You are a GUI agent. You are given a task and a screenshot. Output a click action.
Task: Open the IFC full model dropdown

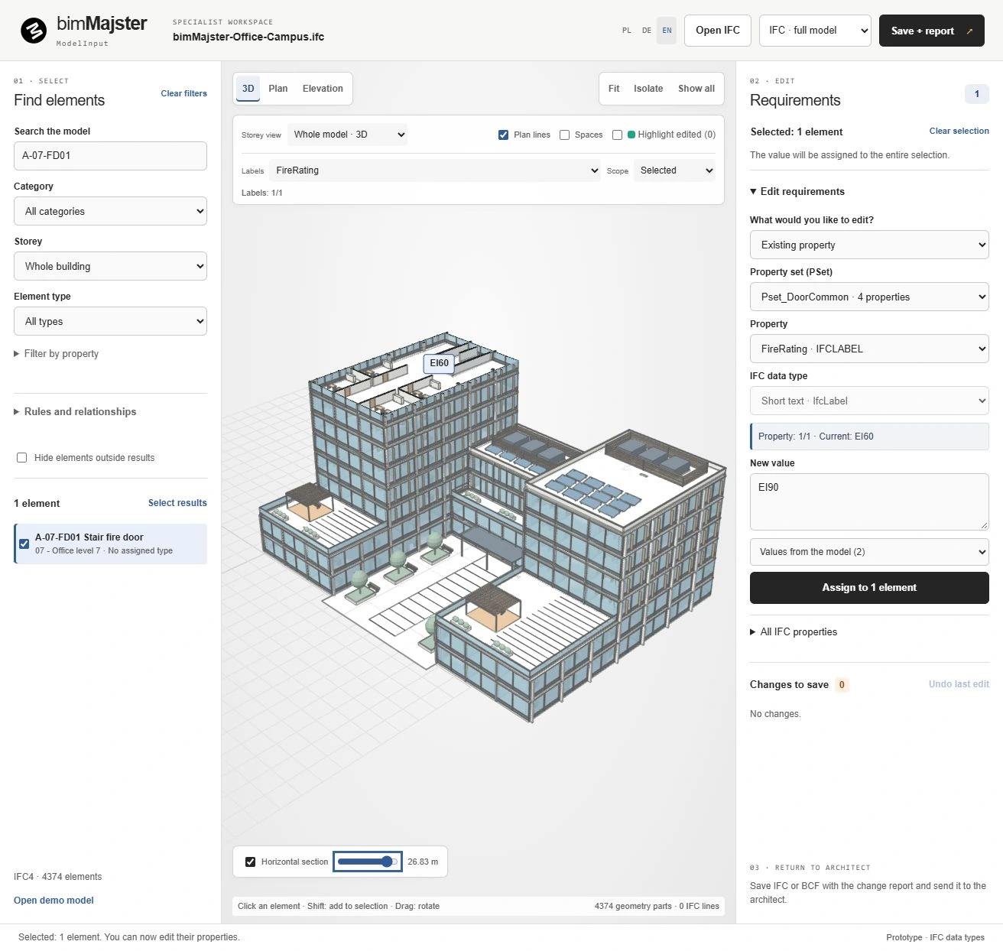(815, 31)
